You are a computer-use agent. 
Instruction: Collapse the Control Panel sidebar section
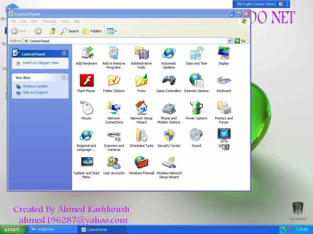[64, 54]
